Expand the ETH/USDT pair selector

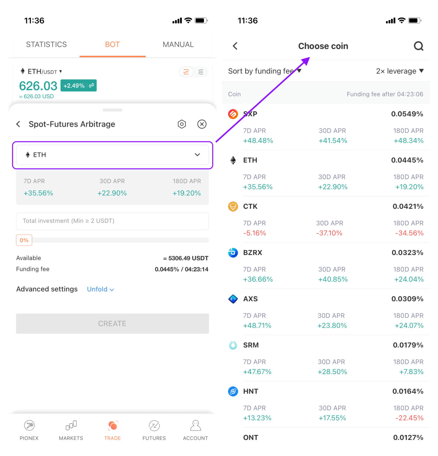point(41,72)
